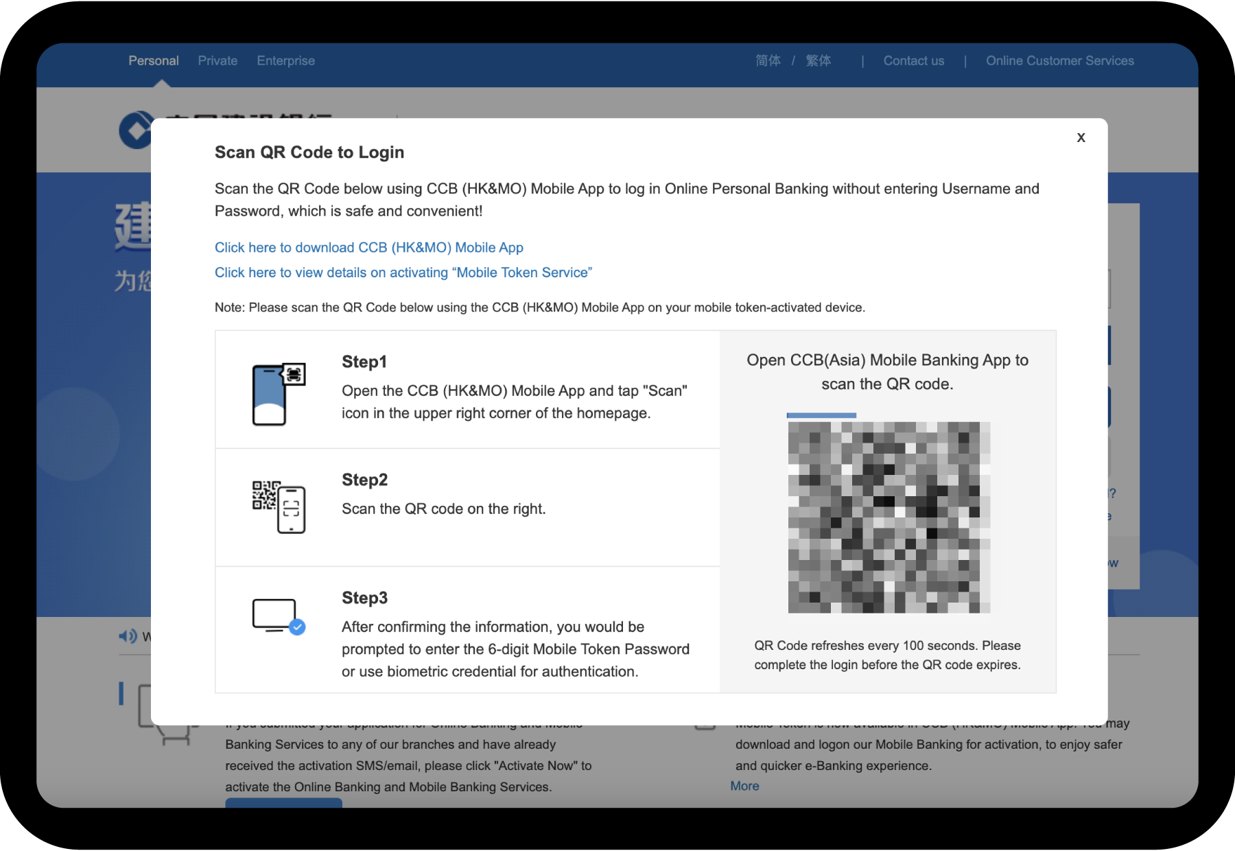Switch language to 繁体

point(818,60)
